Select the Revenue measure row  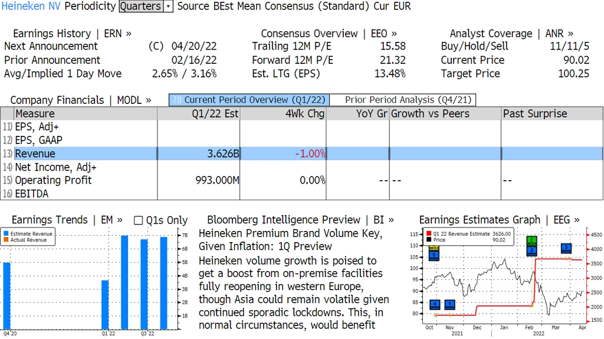[301, 154]
